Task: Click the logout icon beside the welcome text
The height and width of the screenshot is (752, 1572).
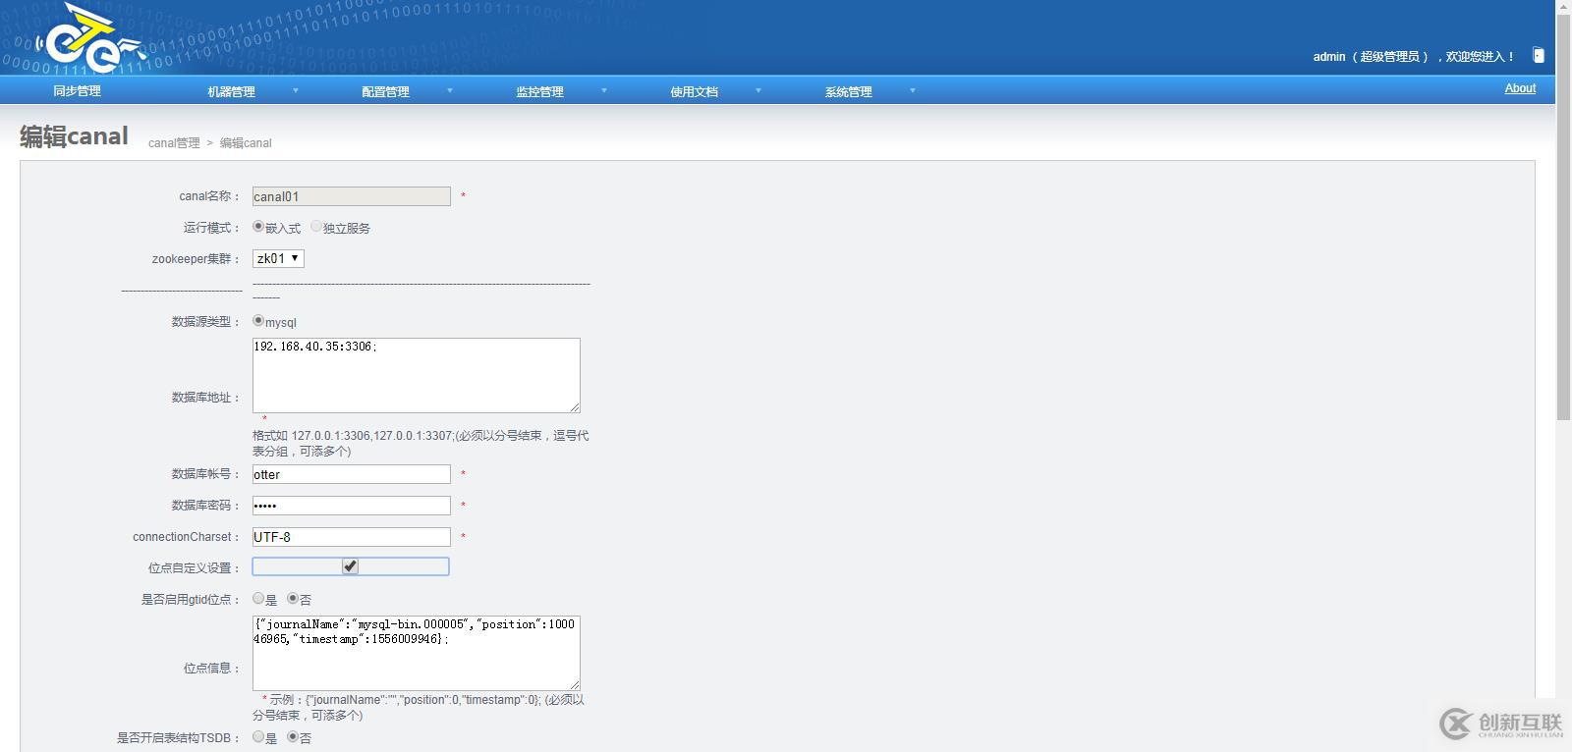Action: pos(1539,56)
